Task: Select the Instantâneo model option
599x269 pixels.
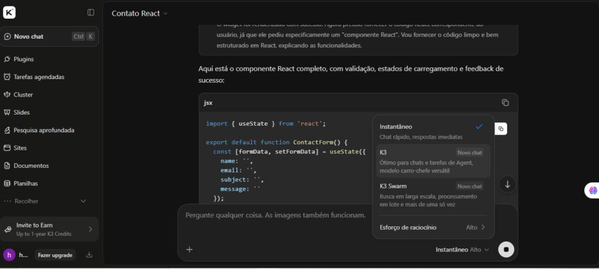Action: (433, 132)
